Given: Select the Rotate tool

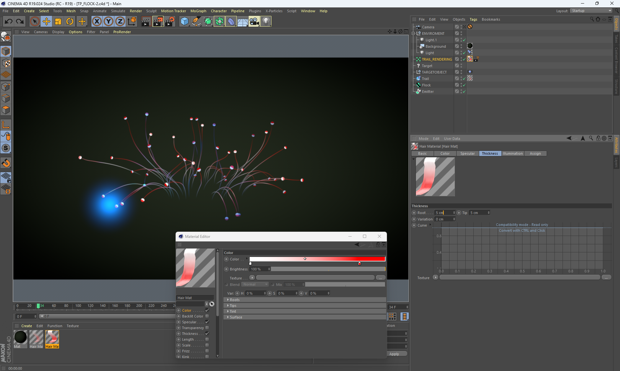Looking at the screenshot, I should pos(70,22).
